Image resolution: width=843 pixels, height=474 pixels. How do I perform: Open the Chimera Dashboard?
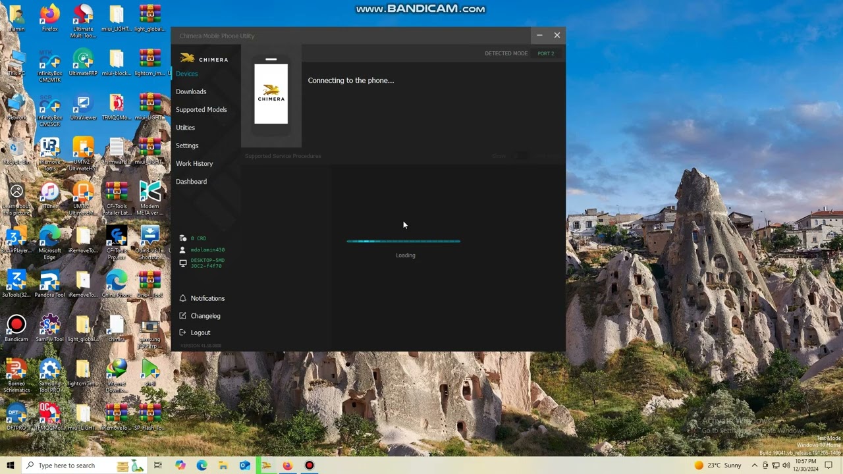pyautogui.click(x=191, y=182)
